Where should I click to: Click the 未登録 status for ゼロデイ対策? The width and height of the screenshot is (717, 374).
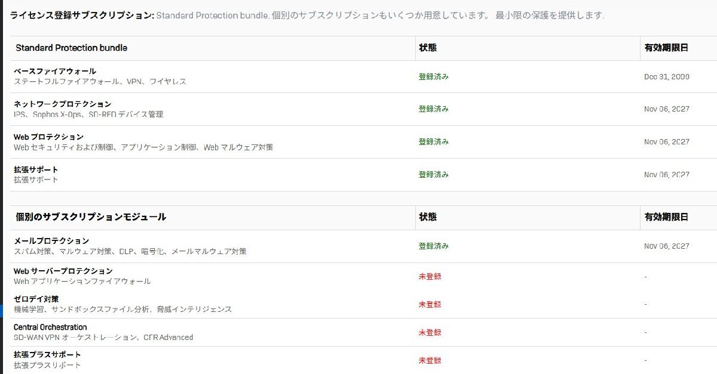pos(429,304)
